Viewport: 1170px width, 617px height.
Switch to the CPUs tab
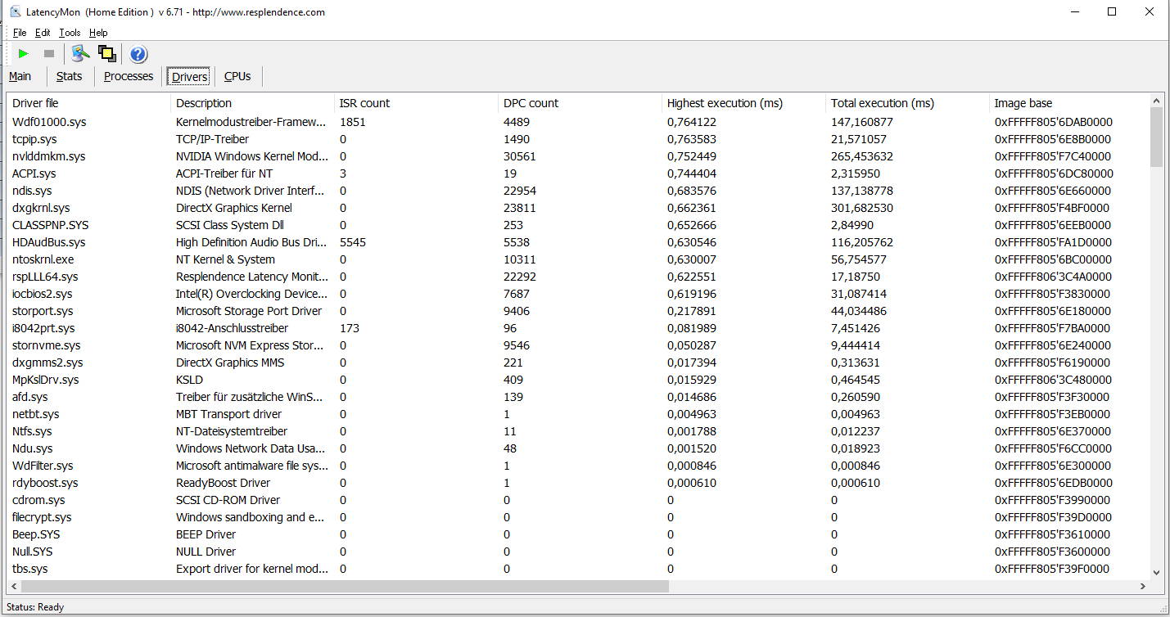click(x=237, y=76)
